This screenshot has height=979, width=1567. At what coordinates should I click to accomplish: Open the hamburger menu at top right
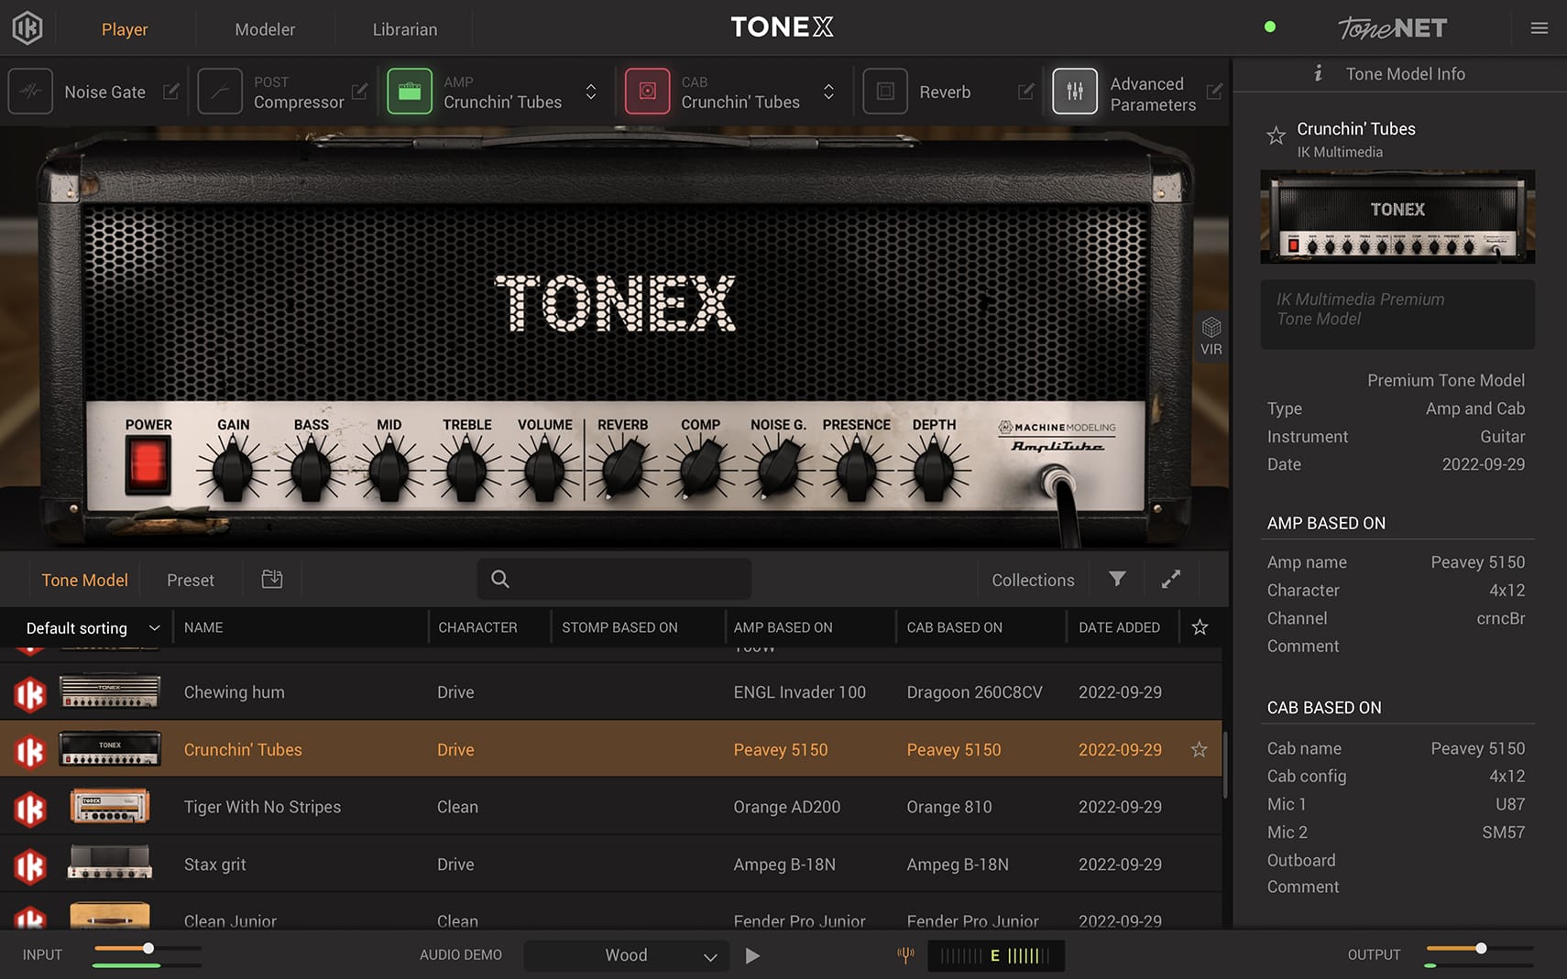[1539, 27]
